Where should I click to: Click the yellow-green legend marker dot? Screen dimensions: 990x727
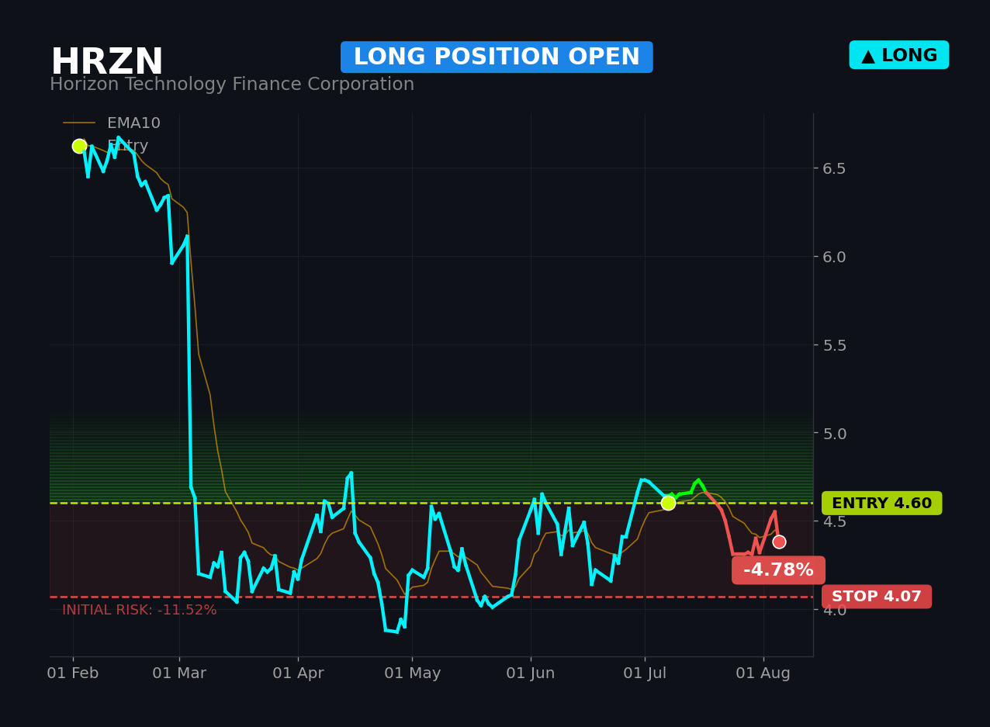pyautogui.click(x=79, y=146)
